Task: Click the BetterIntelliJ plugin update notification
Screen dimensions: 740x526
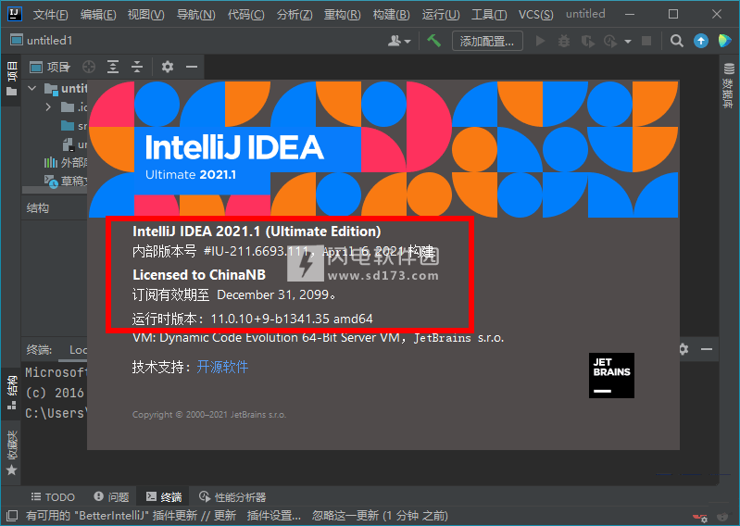Action: coord(236,516)
